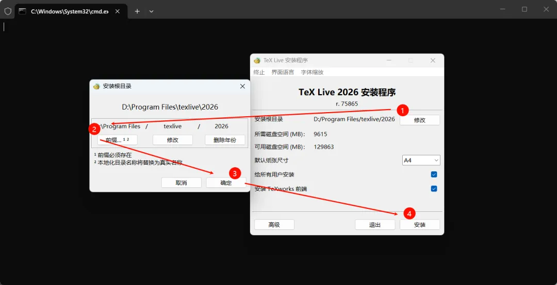Click the 129863 available space value
The image size is (557, 285).
(323, 147)
